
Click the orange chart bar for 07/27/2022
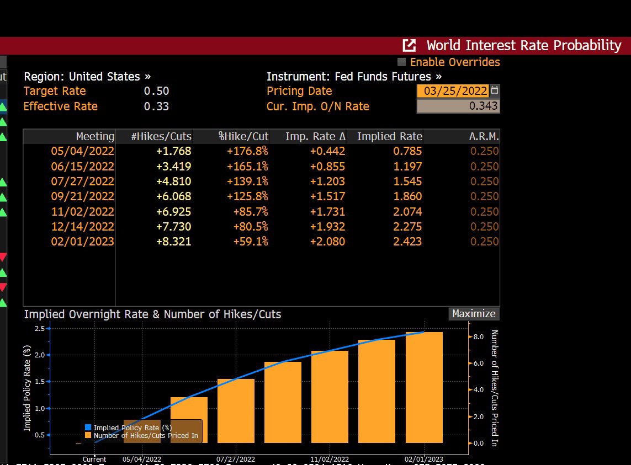tap(236, 411)
